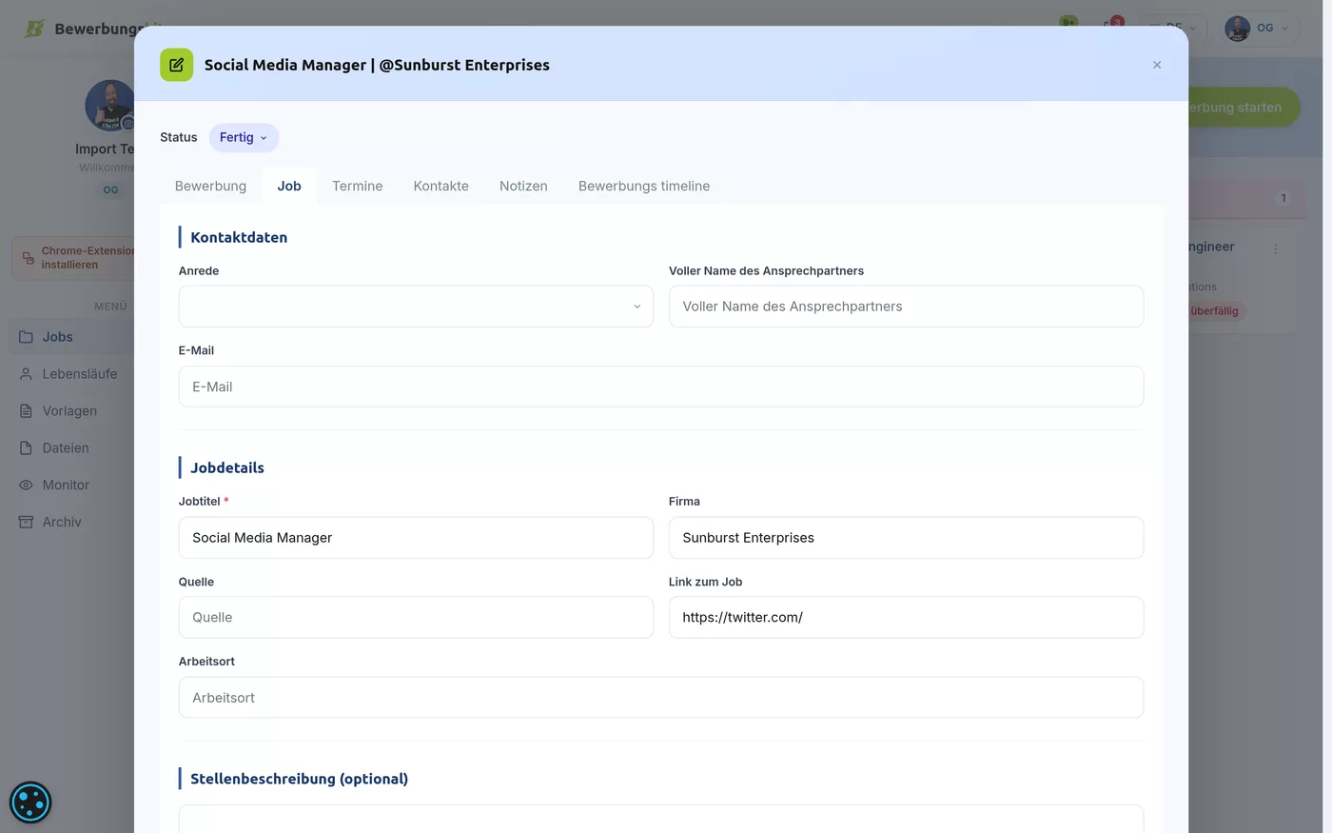This screenshot has height=833, width=1332.
Task: Click the Bewerbung app logo icon
Action: 34,29
